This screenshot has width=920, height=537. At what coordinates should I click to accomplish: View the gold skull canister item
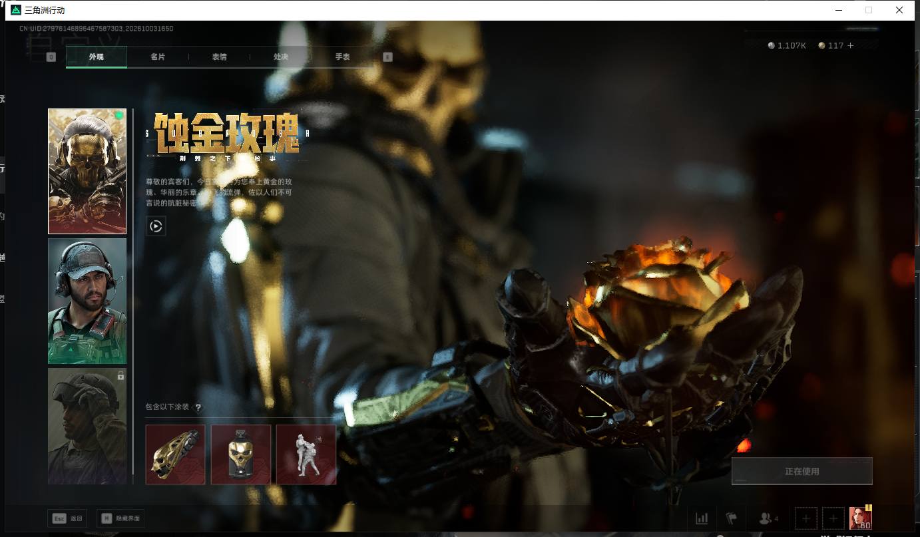pos(241,454)
